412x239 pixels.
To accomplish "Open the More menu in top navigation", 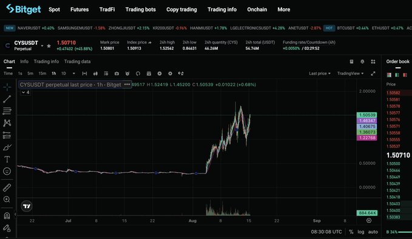I will click(284, 10).
